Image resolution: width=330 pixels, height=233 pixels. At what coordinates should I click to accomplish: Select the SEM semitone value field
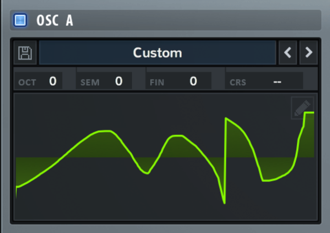click(x=119, y=81)
